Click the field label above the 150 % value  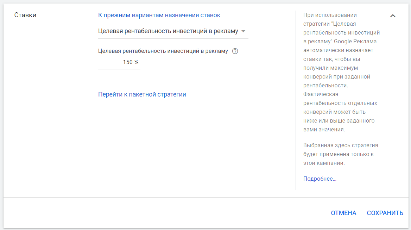pos(163,51)
